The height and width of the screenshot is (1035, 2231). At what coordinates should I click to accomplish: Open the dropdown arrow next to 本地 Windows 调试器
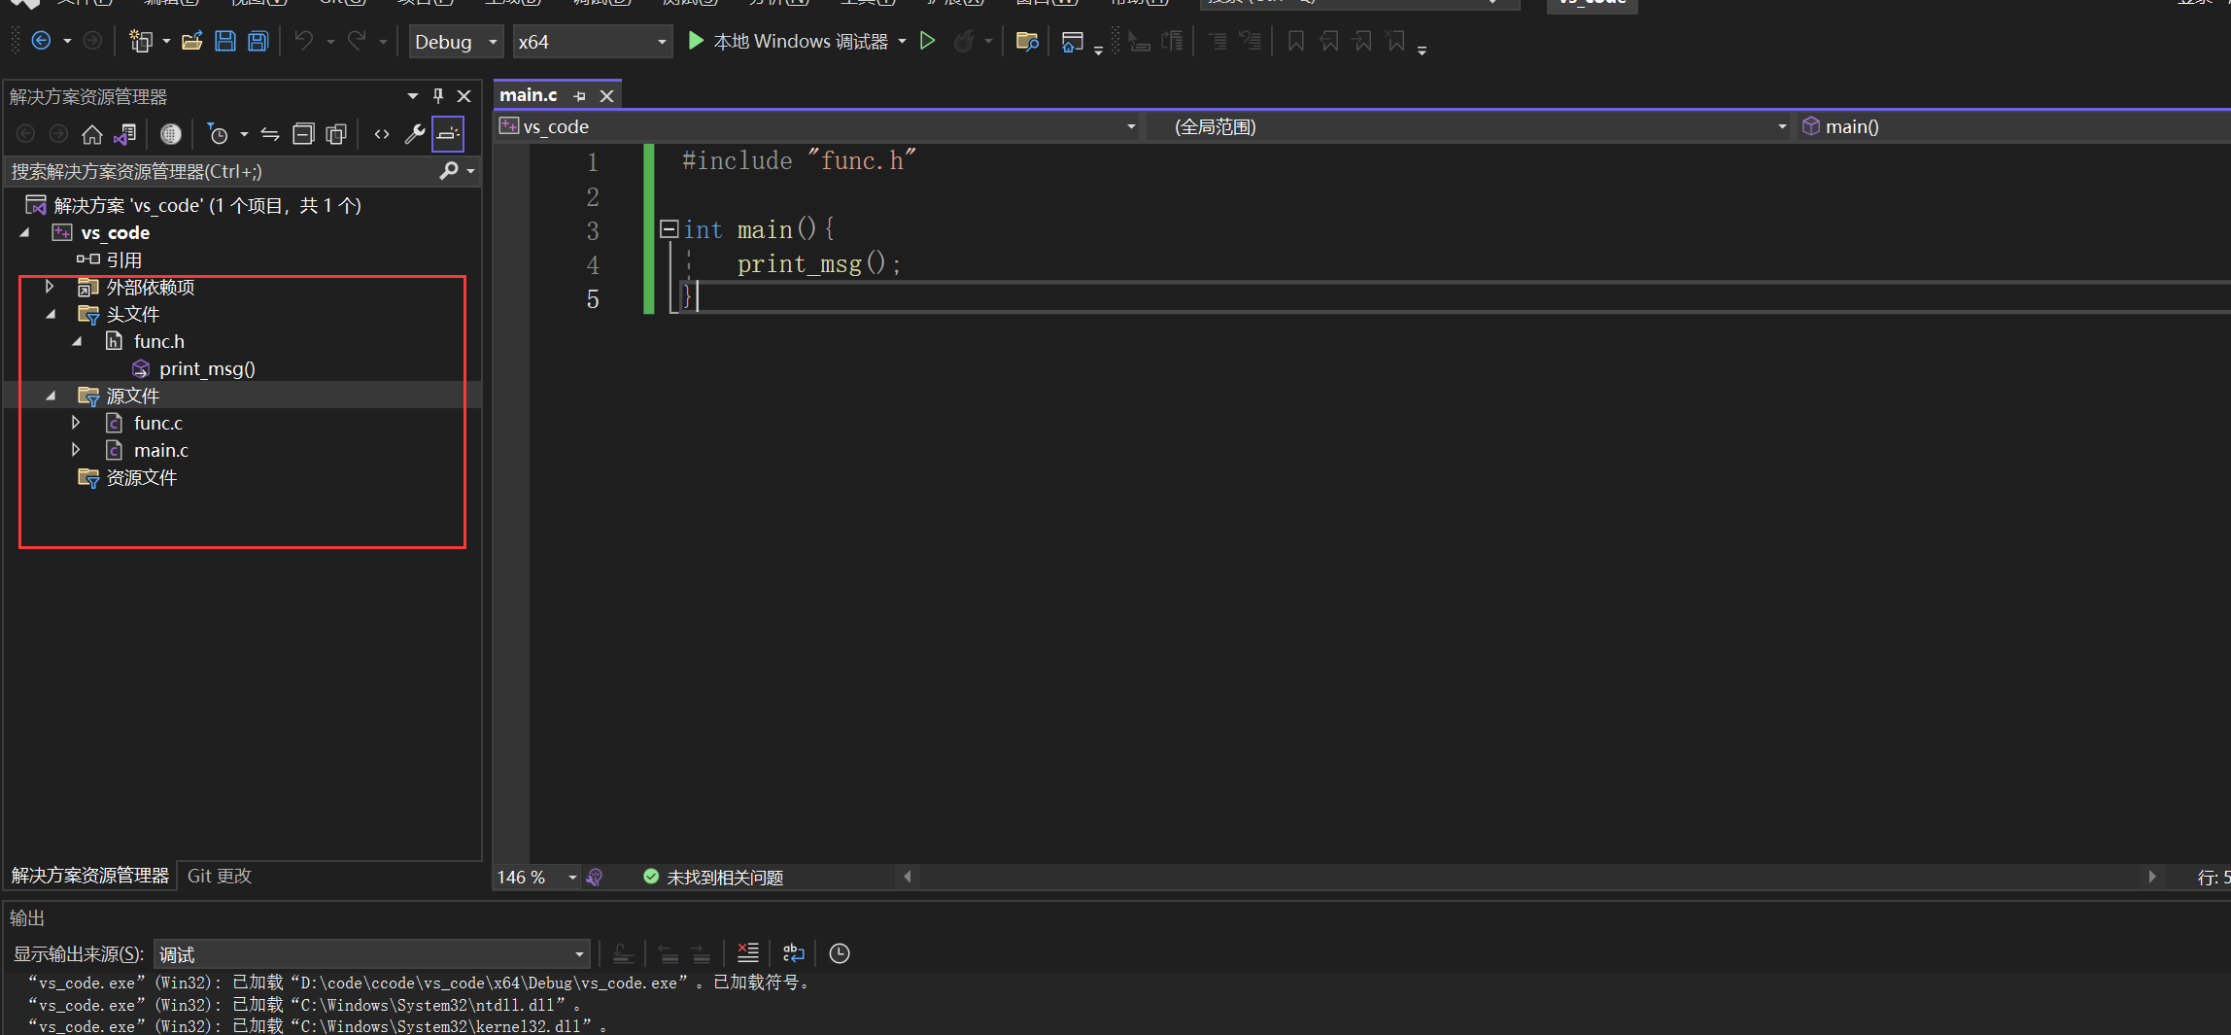click(x=902, y=41)
